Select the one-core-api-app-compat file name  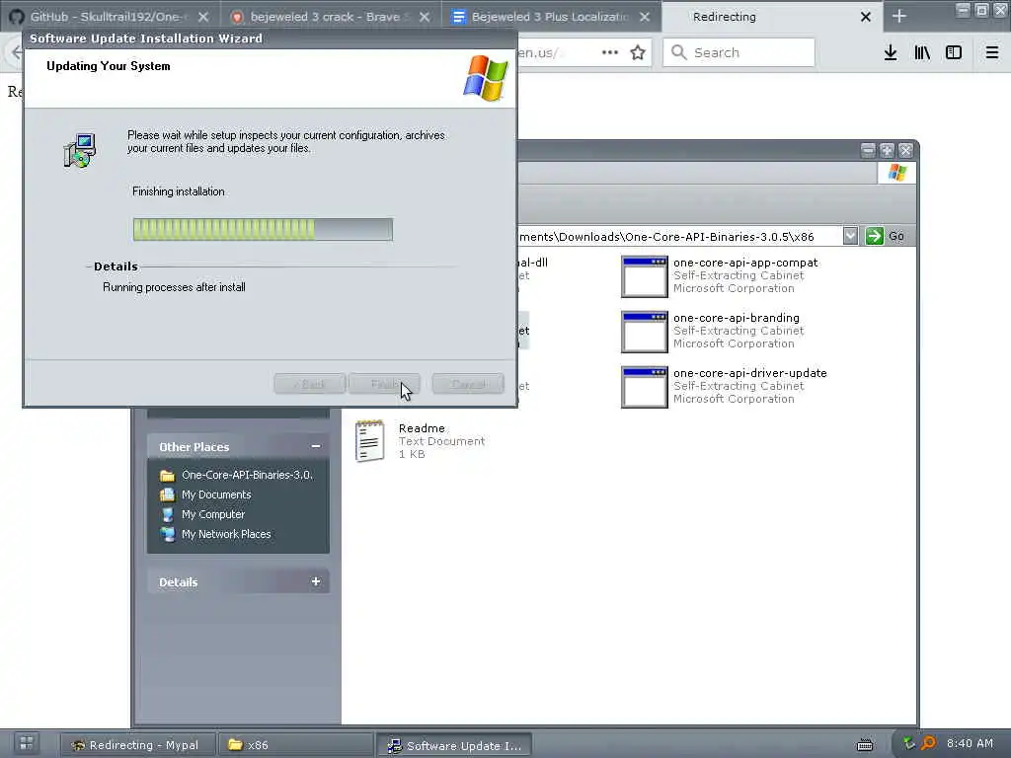click(x=745, y=263)
